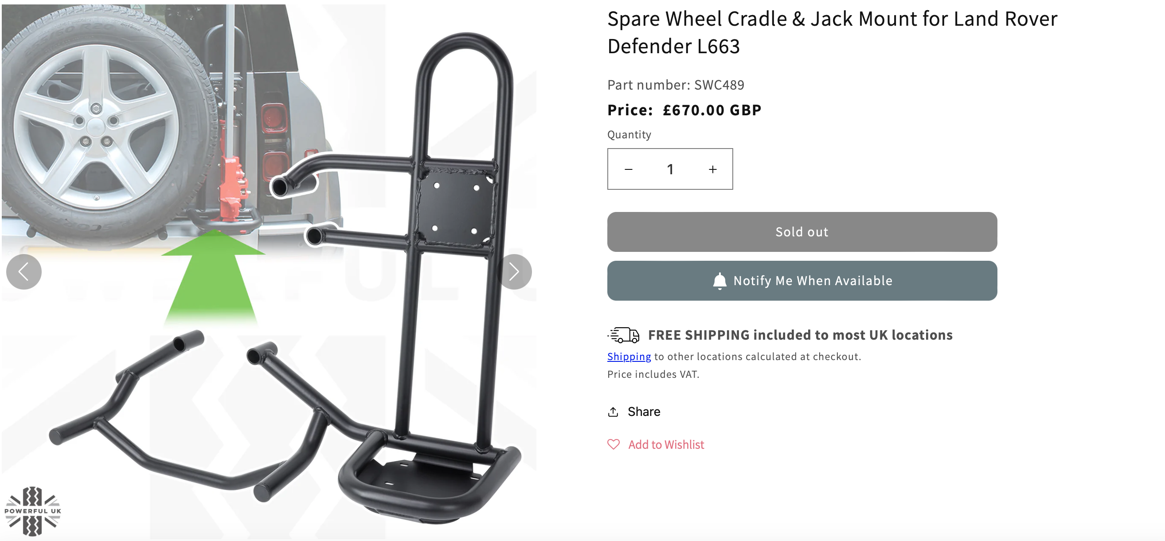This screenshot has height=541, width=1165.
Task: Click the delivery truck free-shipping icon
Action: point(623,335)
